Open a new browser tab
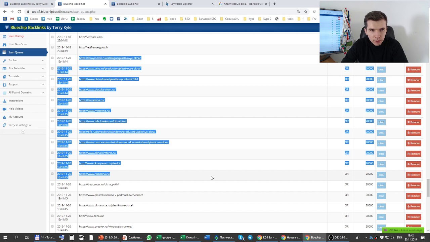This screenshot has width=430, height=242. (274, 4)
